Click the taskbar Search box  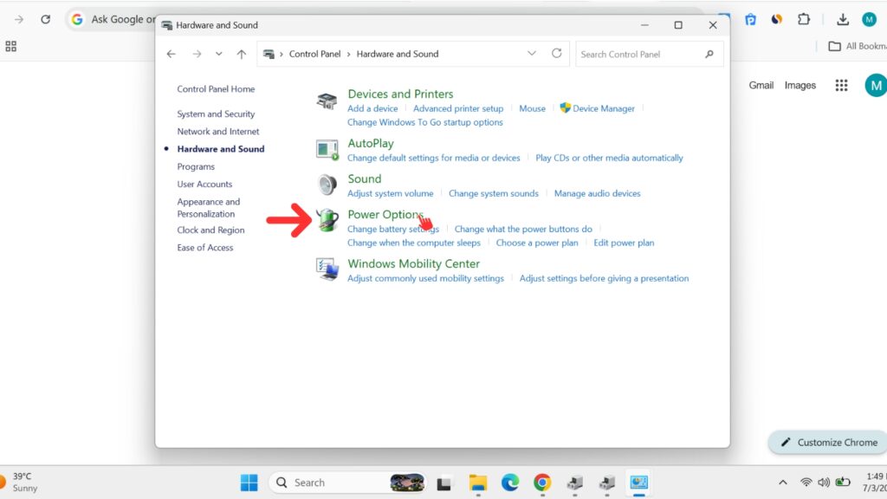pyautogui.click(x=348, y=483)
